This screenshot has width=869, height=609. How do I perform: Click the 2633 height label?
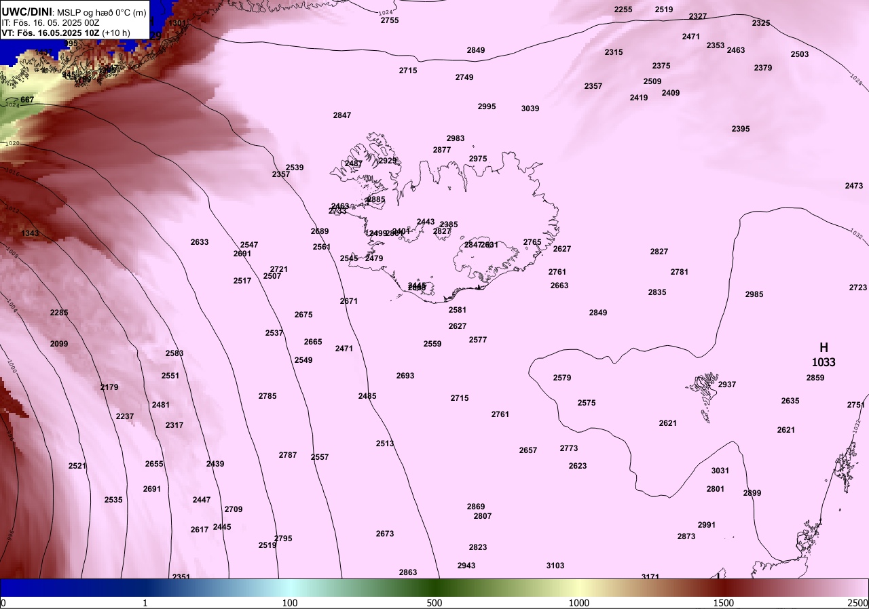pyautogui.click(x=200, y=242)
